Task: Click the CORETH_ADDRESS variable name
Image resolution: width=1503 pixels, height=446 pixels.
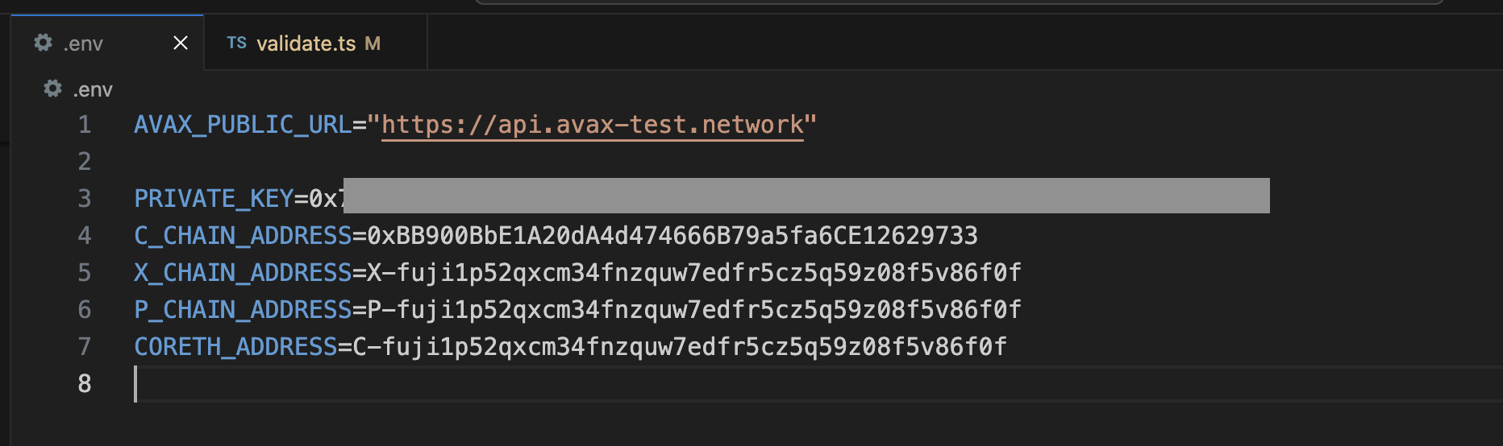Action: point(235,347)
